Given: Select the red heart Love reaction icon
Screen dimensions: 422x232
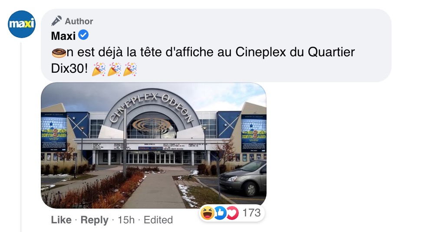Looking at the screenshot, I should pyautogui.click(x=232, y=213).
